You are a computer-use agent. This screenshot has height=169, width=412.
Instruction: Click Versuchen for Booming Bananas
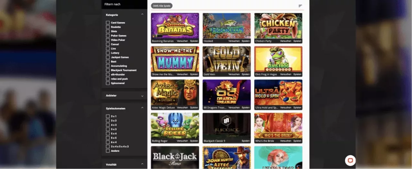(x=182, y=41)
